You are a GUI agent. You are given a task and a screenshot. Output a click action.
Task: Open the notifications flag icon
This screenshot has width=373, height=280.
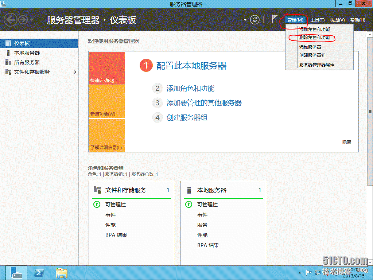[x=274, y=19]
